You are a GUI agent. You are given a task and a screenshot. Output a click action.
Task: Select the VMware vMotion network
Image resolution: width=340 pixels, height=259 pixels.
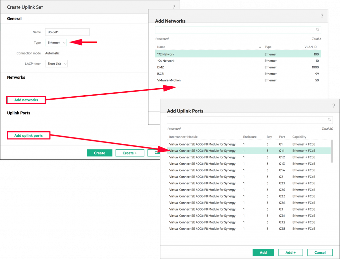(x=199, y=80)
